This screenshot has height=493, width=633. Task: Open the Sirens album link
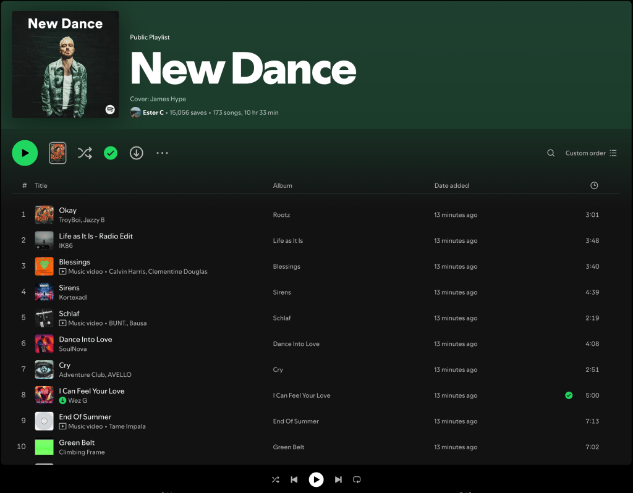[x=282, y=292]
